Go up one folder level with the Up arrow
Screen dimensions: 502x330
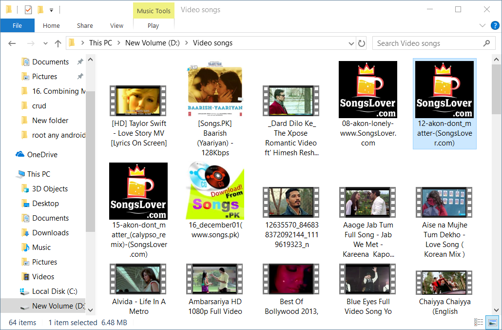[x=58, y=43]
